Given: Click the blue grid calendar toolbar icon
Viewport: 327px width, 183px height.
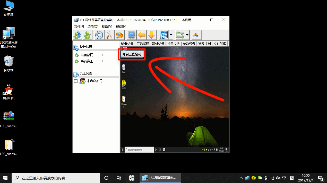Looking at the screenshot, I should [x=164, y=35].
